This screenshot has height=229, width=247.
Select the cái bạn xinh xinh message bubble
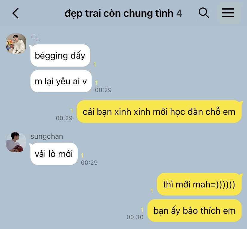(x=159, y=112)
